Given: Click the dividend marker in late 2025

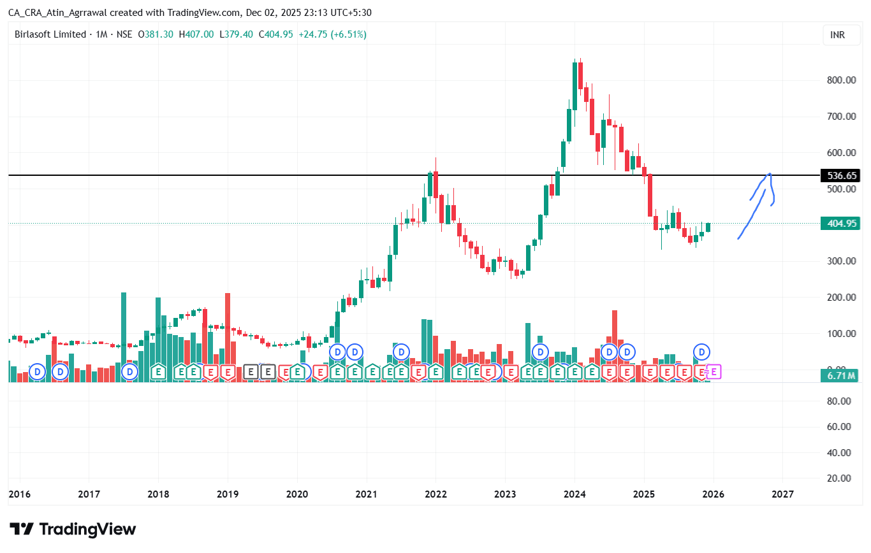Looking at the screenshot, I should pyautogui.click(x=702, y=351).
